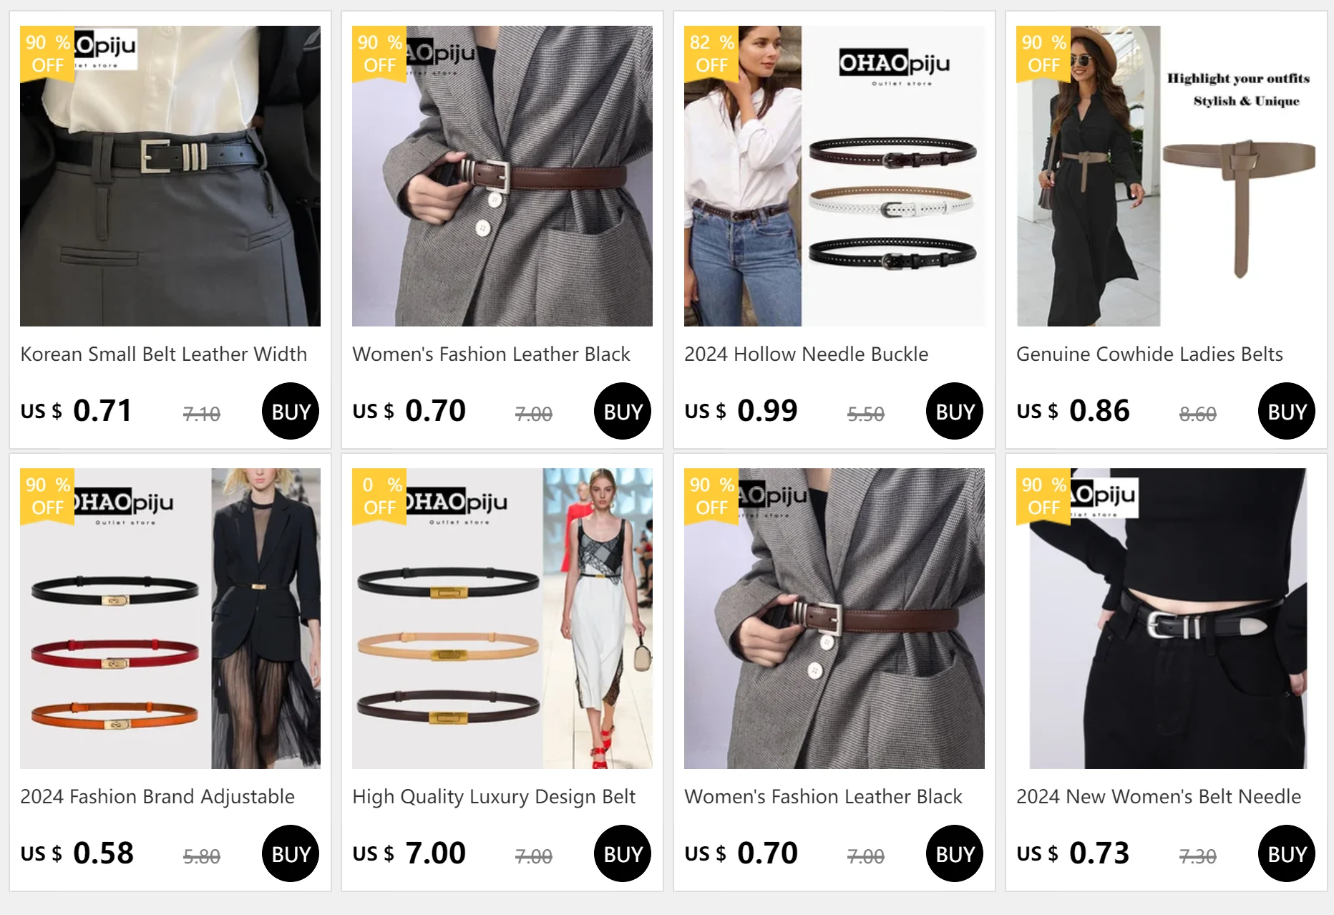Click BUY for High Quality Luxury Design Belt
This screenshot has height=915, width=1334.
pyautogui.click(x=623, y=853)
